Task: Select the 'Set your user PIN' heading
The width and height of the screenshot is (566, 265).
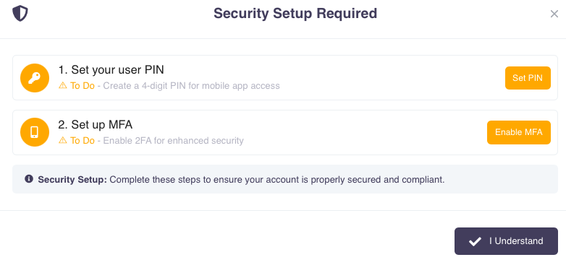Action: [x=111, y=69]
